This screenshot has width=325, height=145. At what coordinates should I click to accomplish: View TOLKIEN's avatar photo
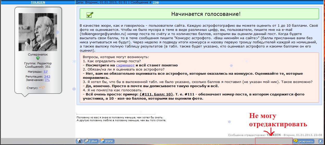38,32
